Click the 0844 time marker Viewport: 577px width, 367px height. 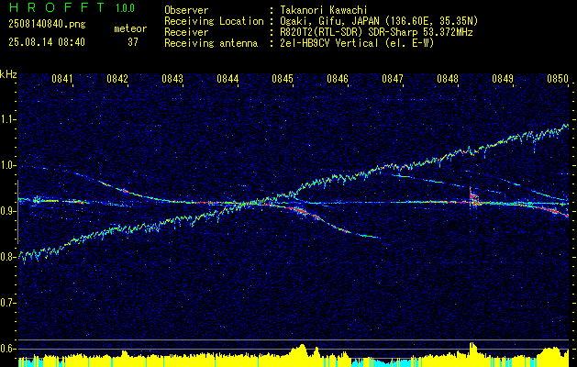click(x=227, y=79)
